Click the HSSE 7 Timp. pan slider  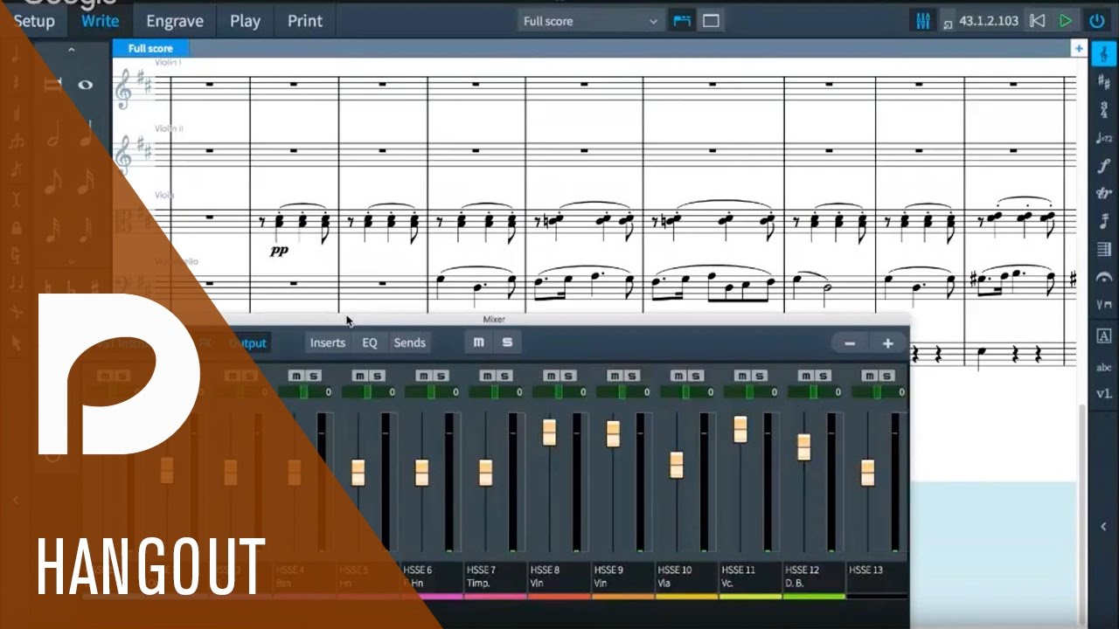(495, 392)
